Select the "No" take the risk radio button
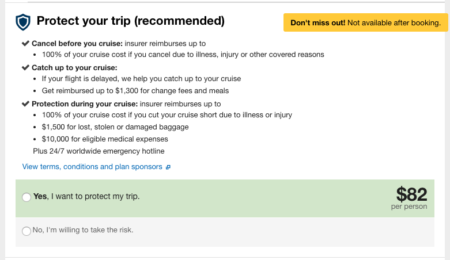 [27, 231]
